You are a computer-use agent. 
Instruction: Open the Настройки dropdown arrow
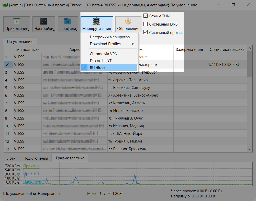53,30
